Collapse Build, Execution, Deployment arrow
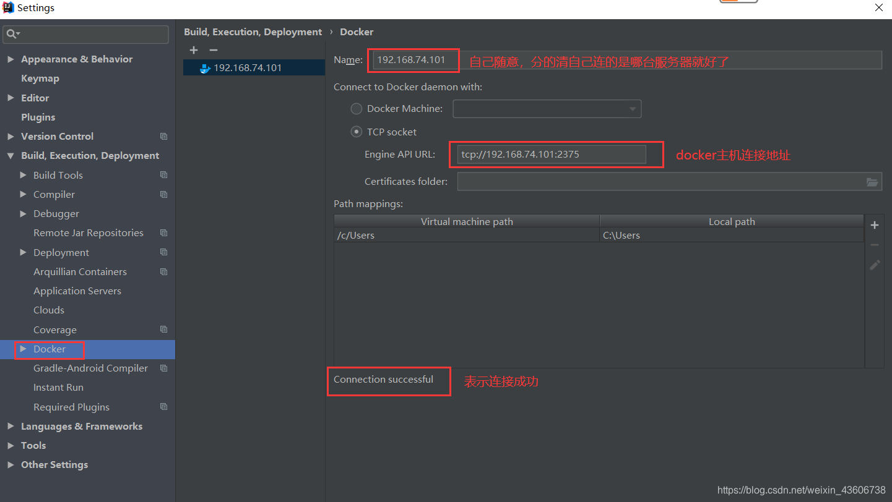This screenshot has height=502, width=892. pos(11,156)
